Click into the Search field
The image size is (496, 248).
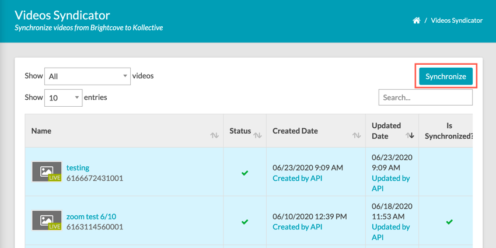coord(425,97)
